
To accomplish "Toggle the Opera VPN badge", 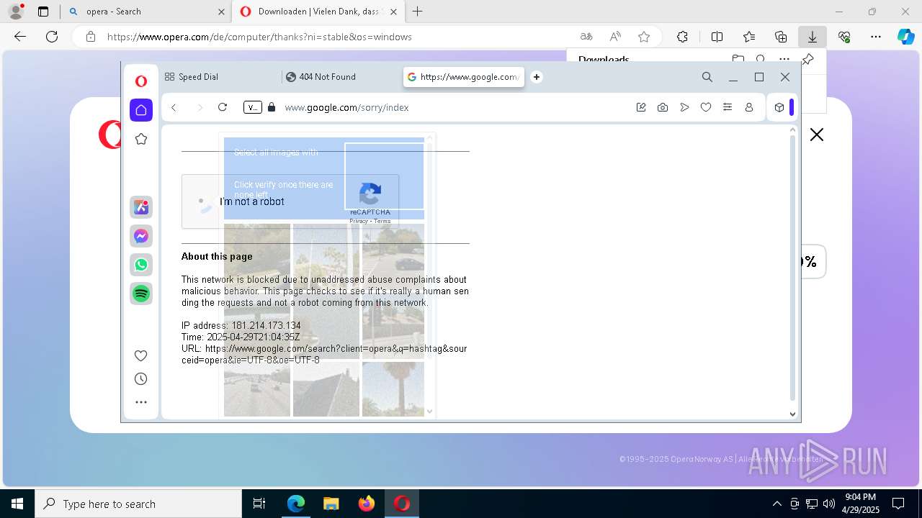I will [x=253, y=107].
